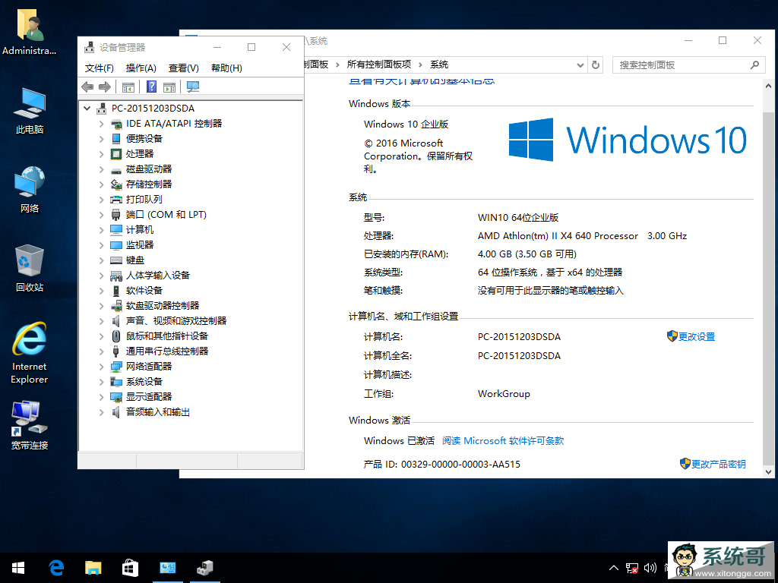The height and width of the screenshot is (583, 778).
Task: Open 阅读 Microsoft 软件许可条款 link
Action: coord(503,441)
